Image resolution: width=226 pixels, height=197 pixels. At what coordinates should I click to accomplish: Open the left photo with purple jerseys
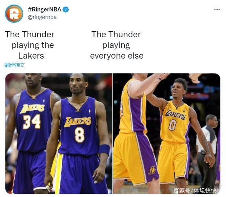59,133
